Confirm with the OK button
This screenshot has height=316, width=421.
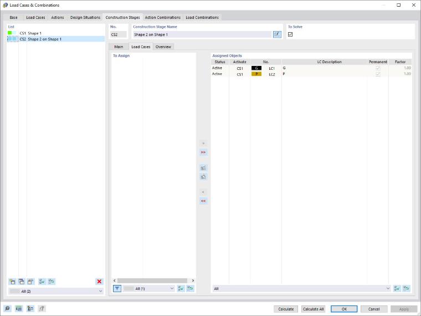point(344,309)
